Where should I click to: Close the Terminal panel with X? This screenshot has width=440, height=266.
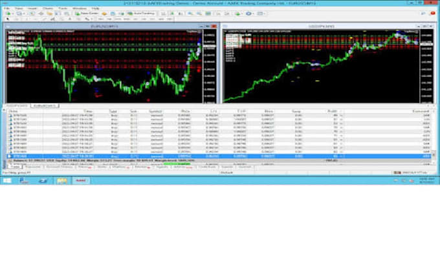(4, 110)
